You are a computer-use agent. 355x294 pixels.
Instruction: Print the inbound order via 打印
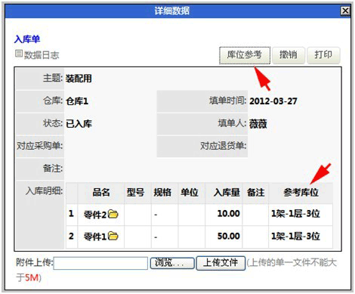(x=323, y=55)
